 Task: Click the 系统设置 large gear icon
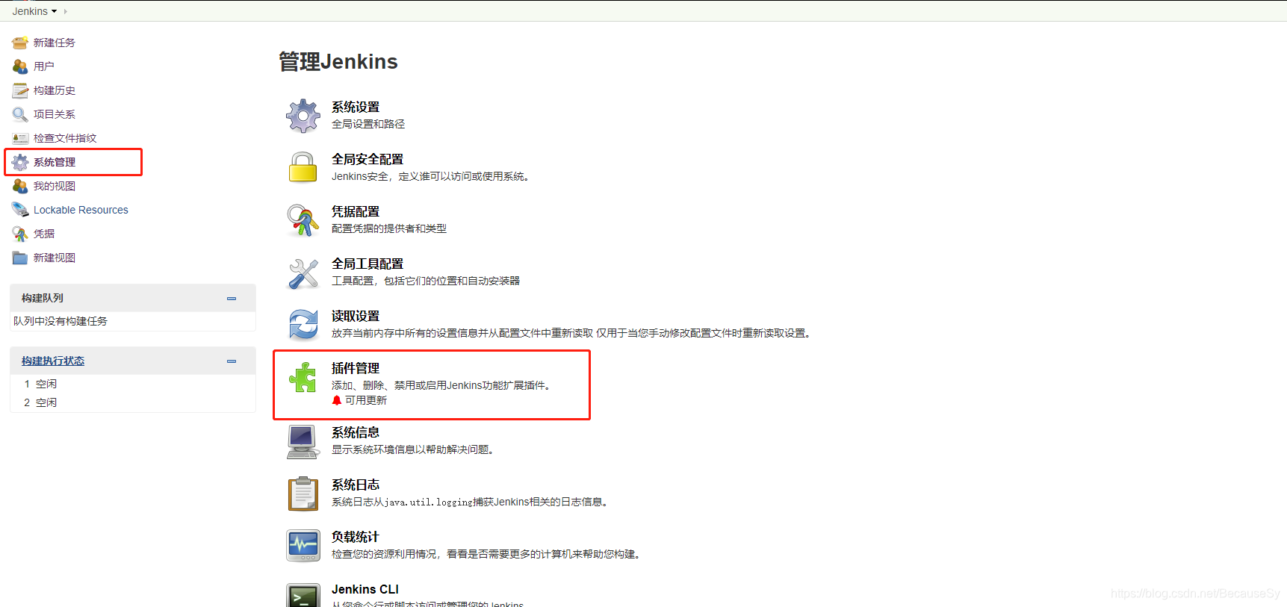point(303,116)
